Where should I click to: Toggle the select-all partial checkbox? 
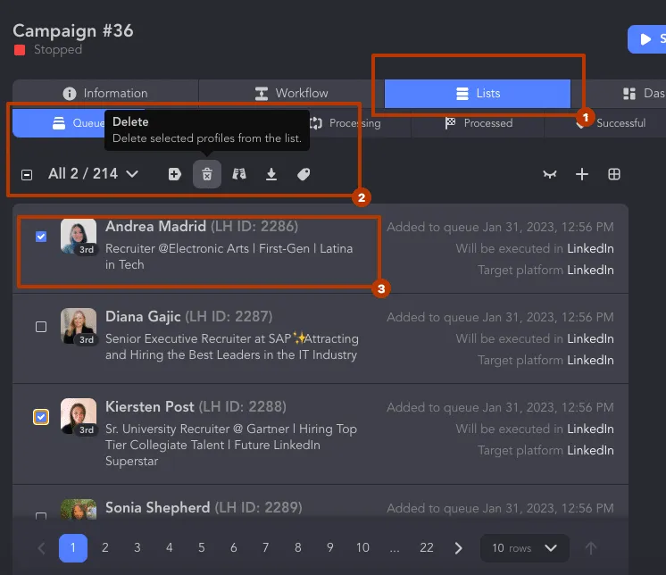click(27, 174)
